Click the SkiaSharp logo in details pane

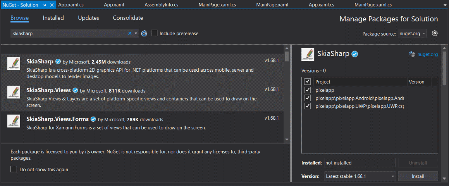[x=308, y=55]
